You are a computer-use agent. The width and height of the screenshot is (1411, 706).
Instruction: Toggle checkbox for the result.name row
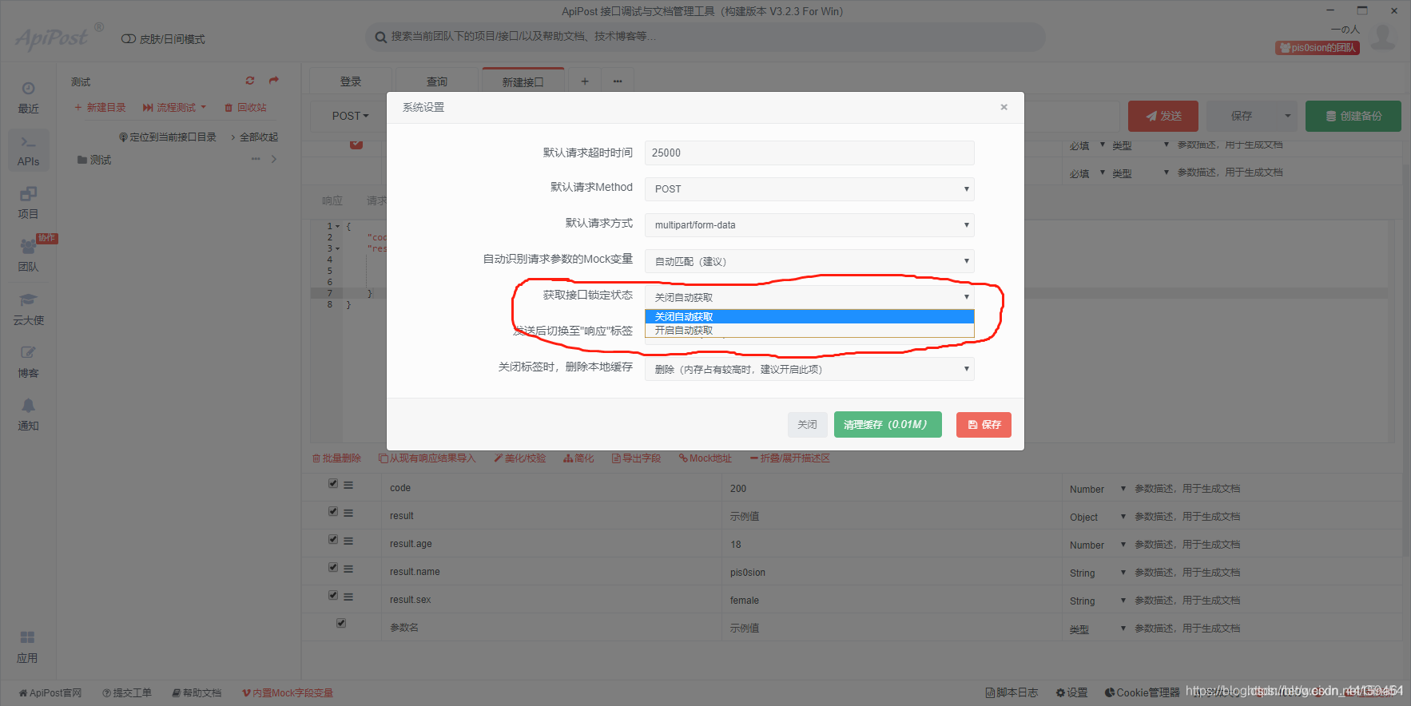click(333, 568)
